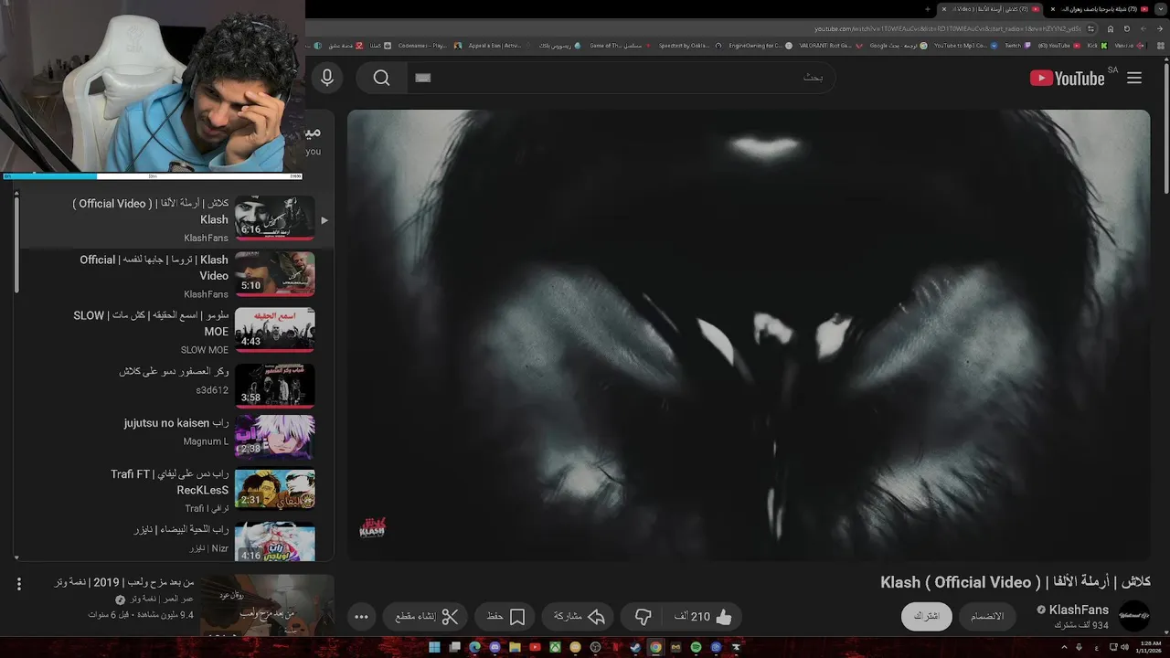
Task: Click the browser address bar URL
Action: coord(947,29)
